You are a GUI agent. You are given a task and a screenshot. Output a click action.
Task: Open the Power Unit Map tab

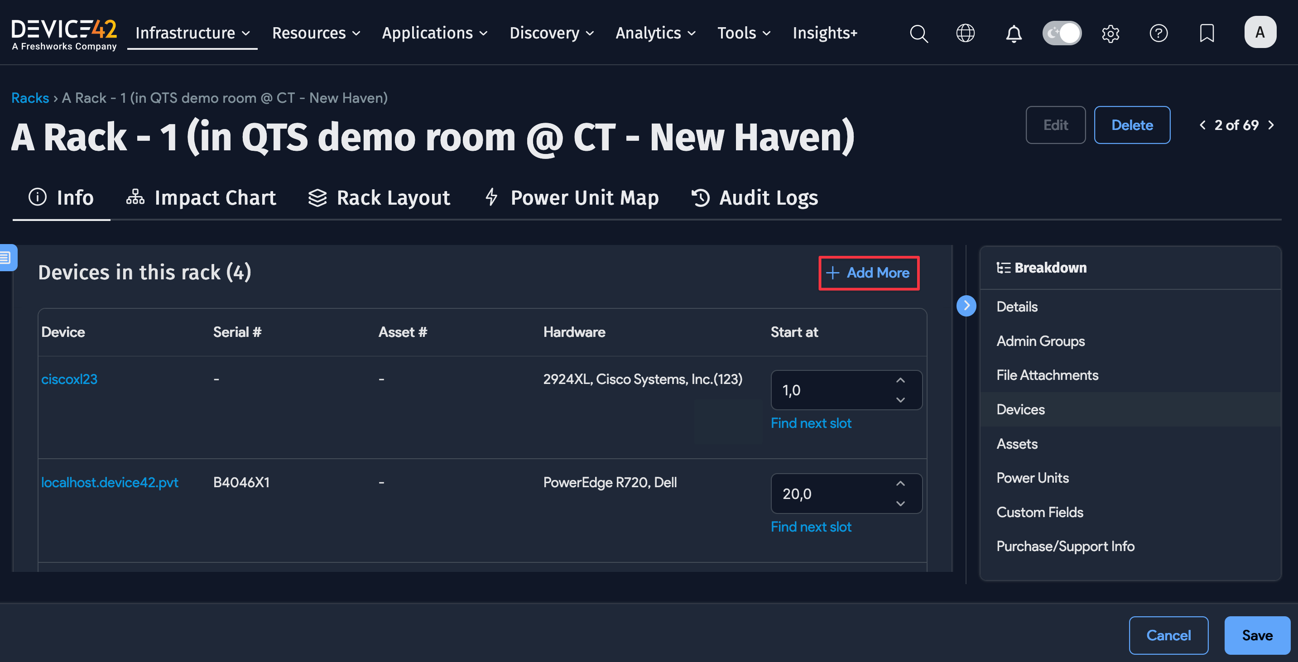pos(572,197)
